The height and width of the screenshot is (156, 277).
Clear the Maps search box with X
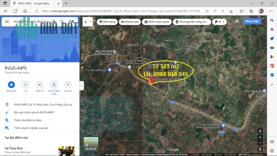pyautogui.click(x=72, y=22)
